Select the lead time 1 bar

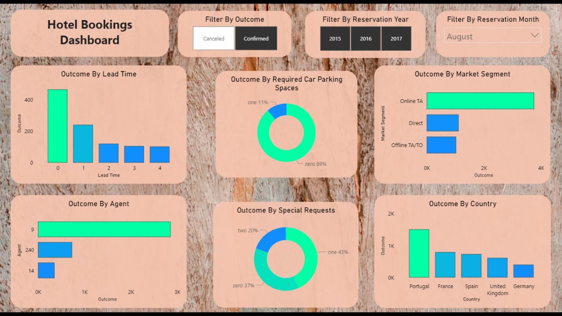83,144
